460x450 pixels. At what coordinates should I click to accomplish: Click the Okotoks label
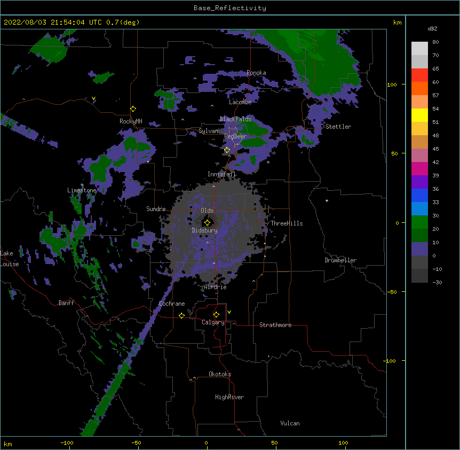point(220,374)
